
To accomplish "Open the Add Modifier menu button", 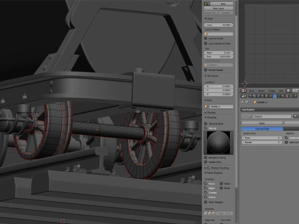I will [270, 110].
